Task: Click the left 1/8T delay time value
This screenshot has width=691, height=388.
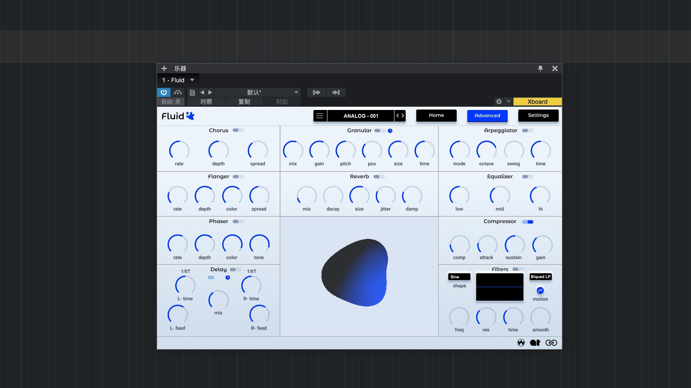Action: [x=186, y=271]
